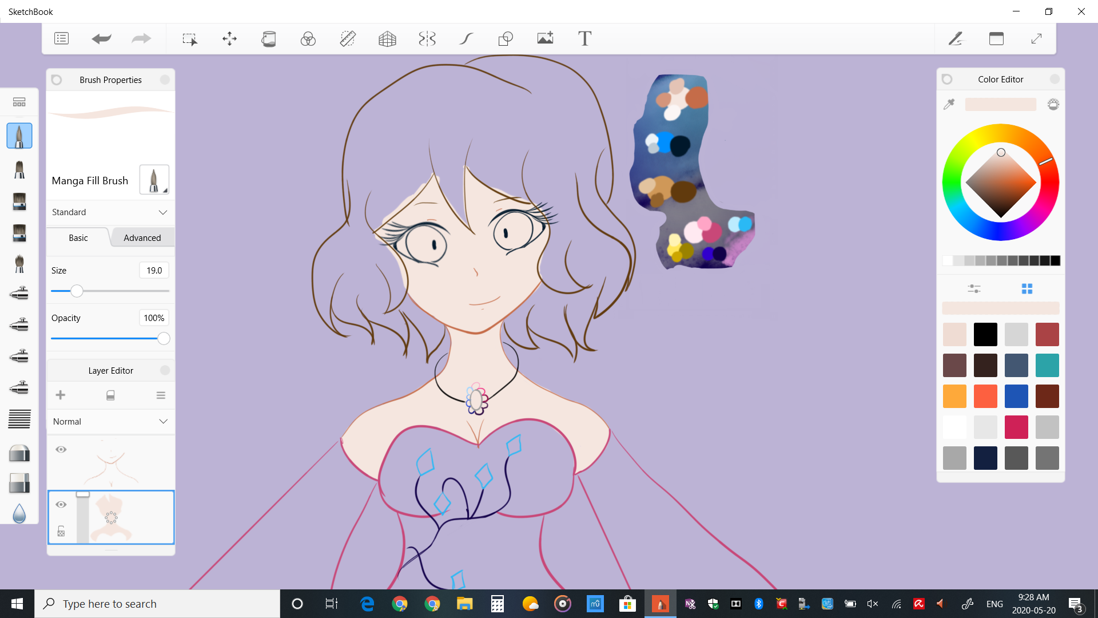Viewport: 1098px width, 618px height.
Task: Turn on perspective guides
Action: (387, 38)
